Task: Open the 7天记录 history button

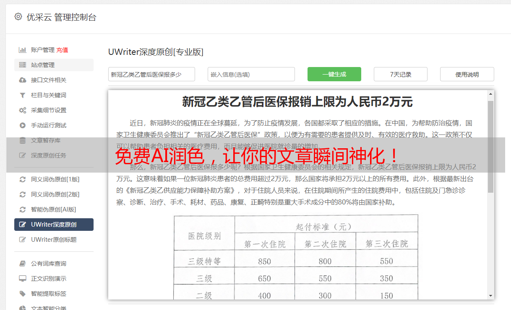Action: pos(401,74)
